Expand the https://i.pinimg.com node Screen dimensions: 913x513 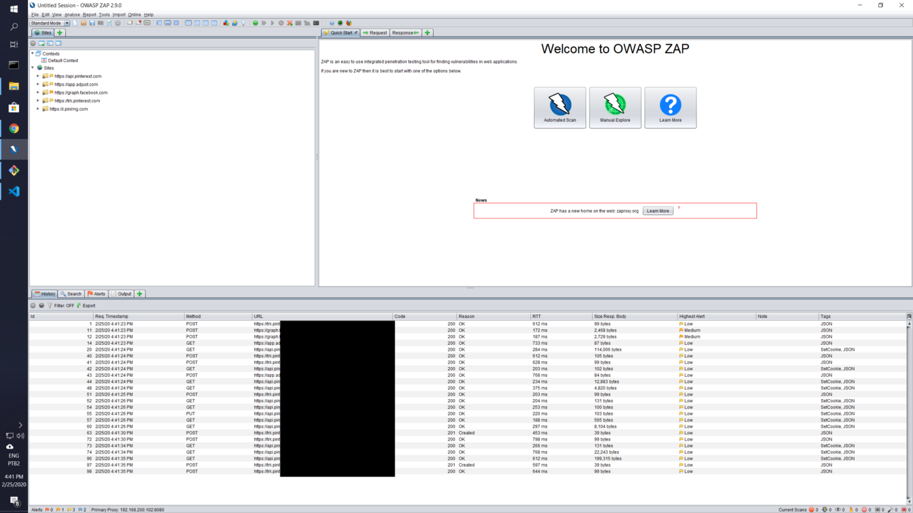coord(38,109)
